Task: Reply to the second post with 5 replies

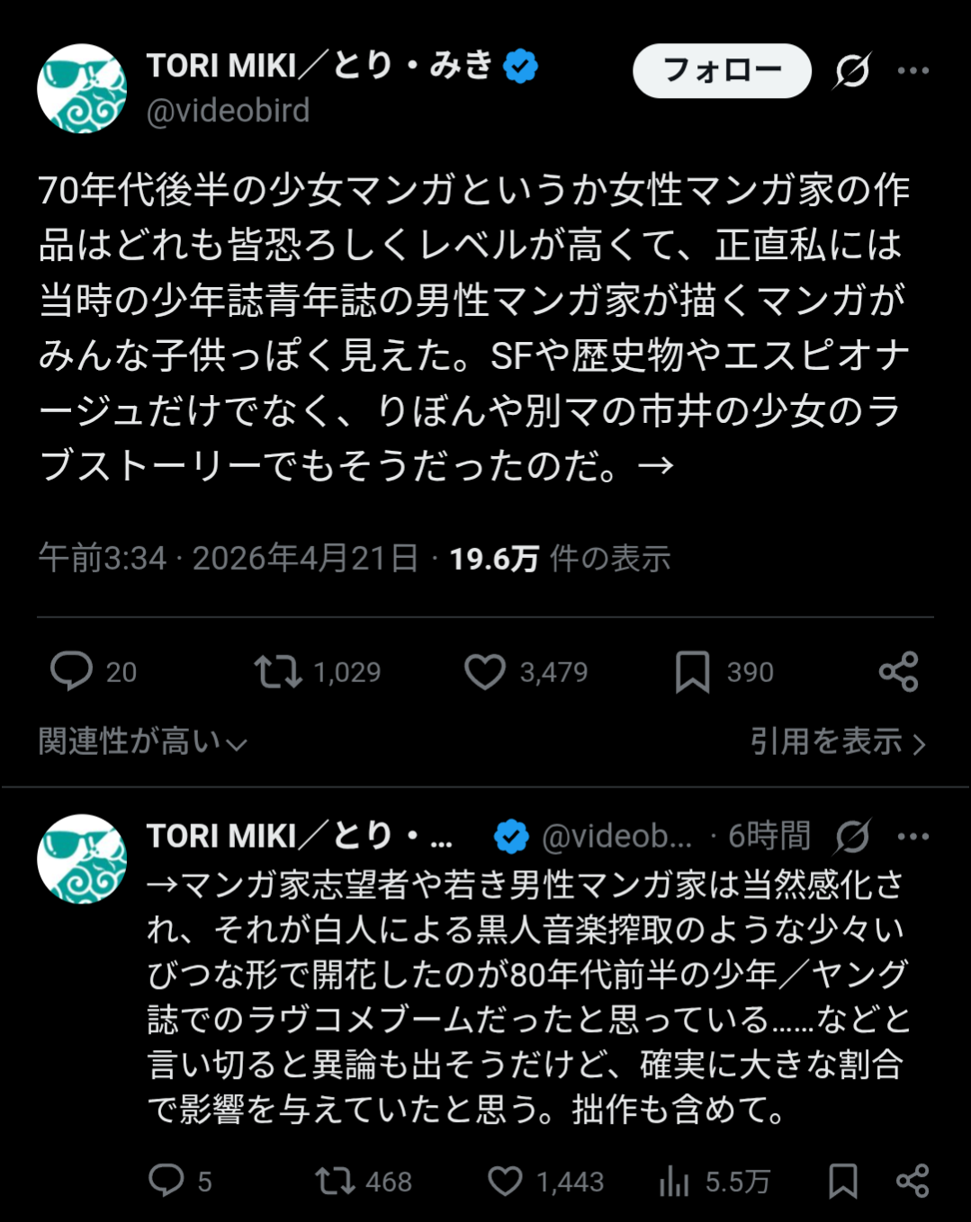Action: click(x=166, y=1181)
